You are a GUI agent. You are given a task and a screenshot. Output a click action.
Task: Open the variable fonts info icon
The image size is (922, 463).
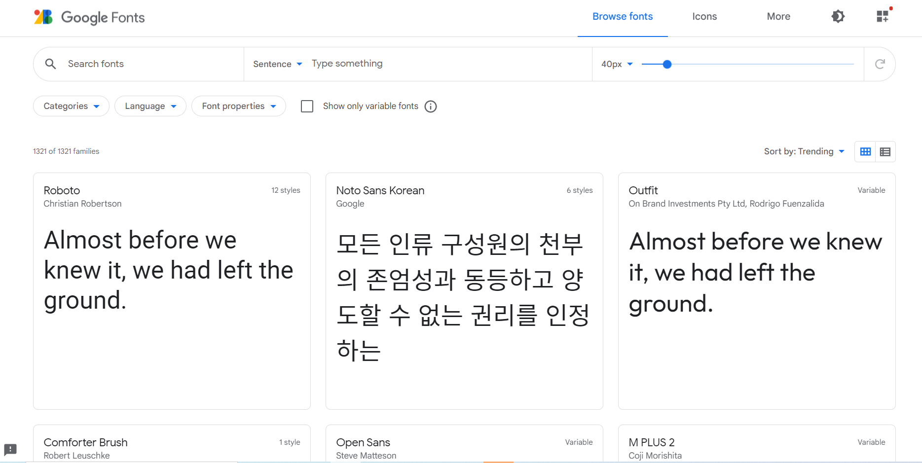pyautogui.click(x=431, y=107)
